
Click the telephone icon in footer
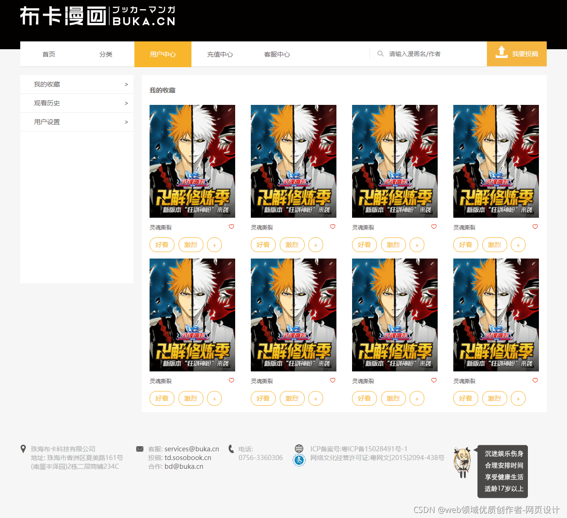coord(231,449)
